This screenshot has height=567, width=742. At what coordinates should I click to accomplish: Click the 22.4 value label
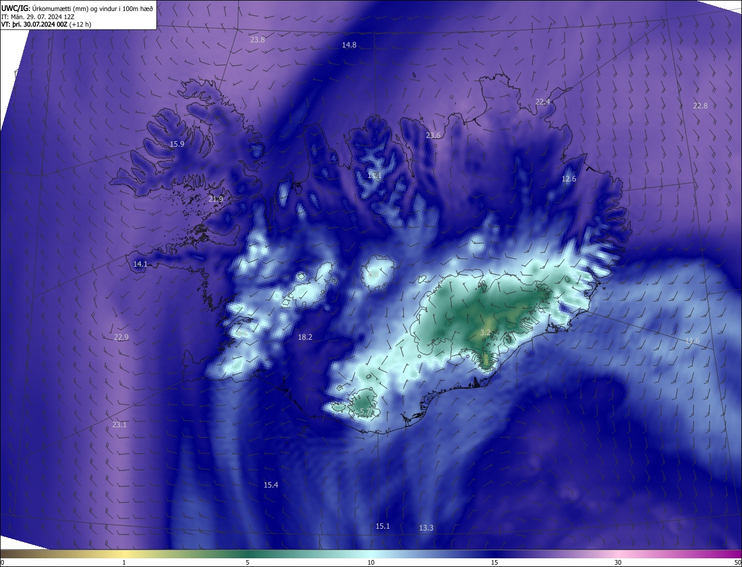(543, 102)
